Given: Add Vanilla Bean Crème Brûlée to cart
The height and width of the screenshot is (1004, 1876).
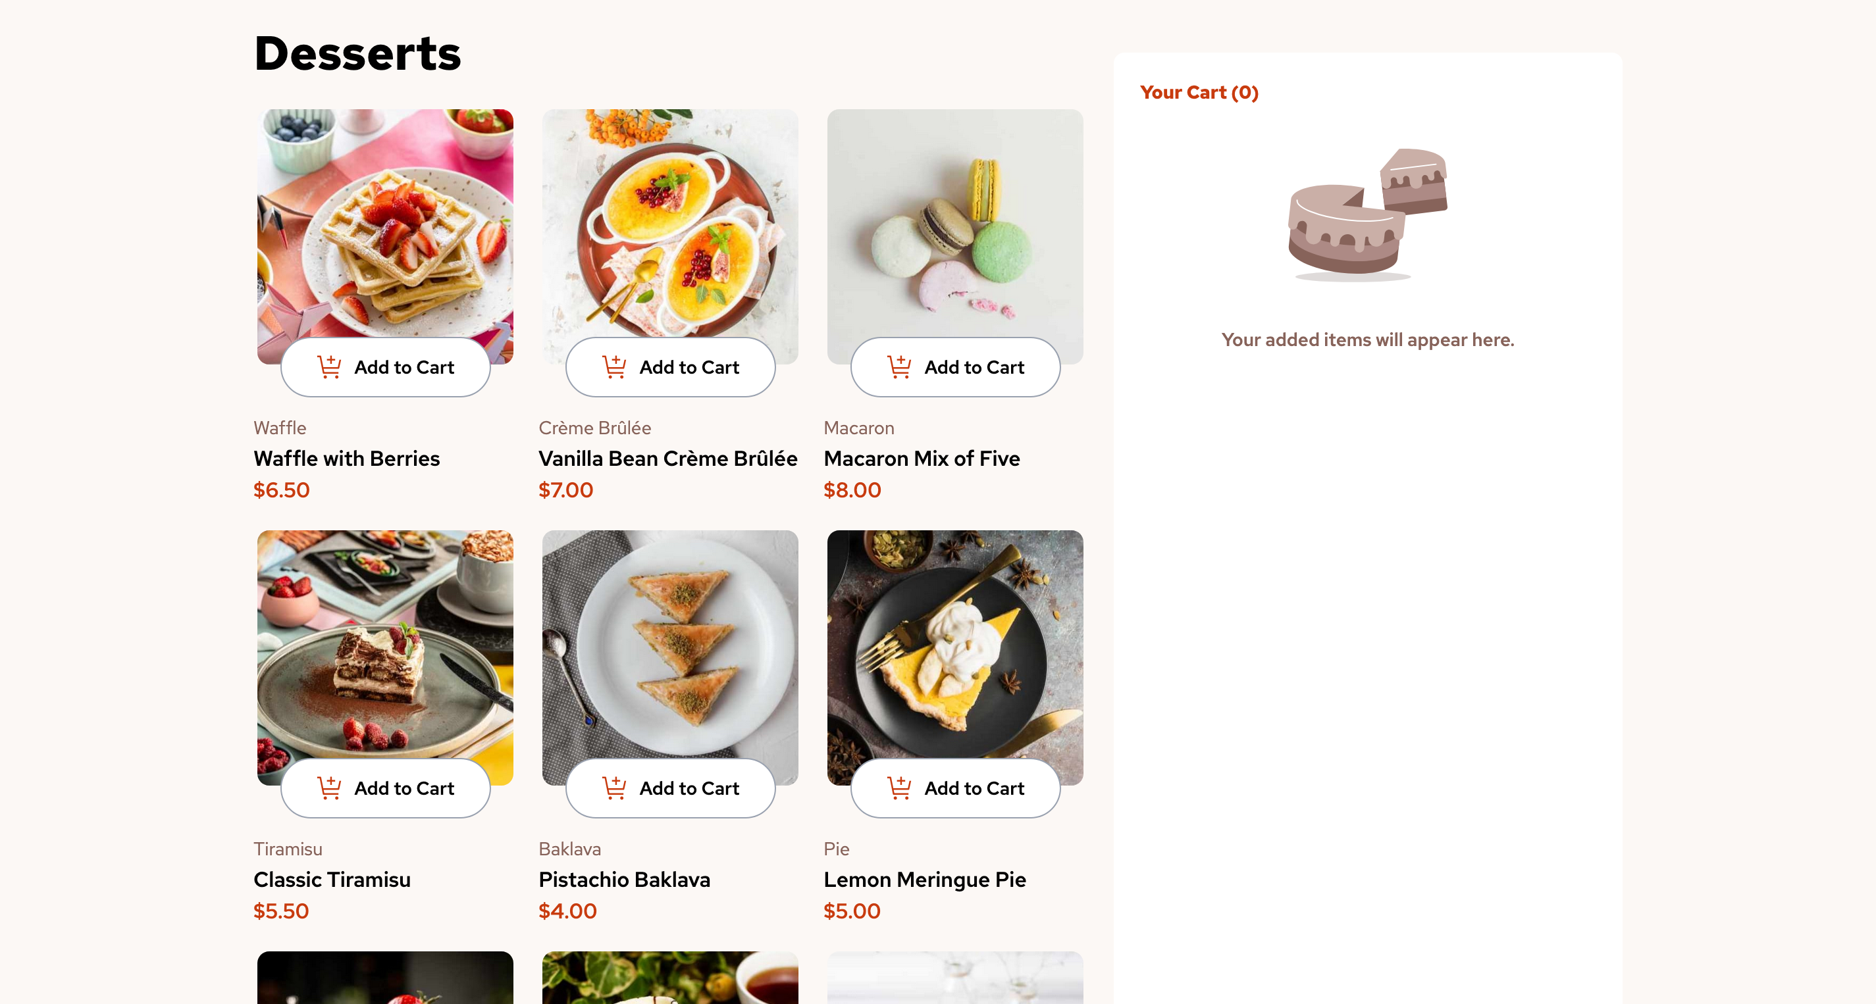Looking at the screenshot, I should click(x=689, y=367).
